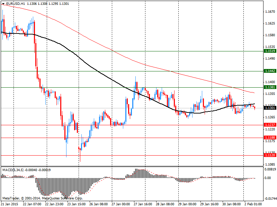This screenshot has width=277, height=207.
Task: Click the 26 Jan 08:00 time axis label
Action: [99, 204]
